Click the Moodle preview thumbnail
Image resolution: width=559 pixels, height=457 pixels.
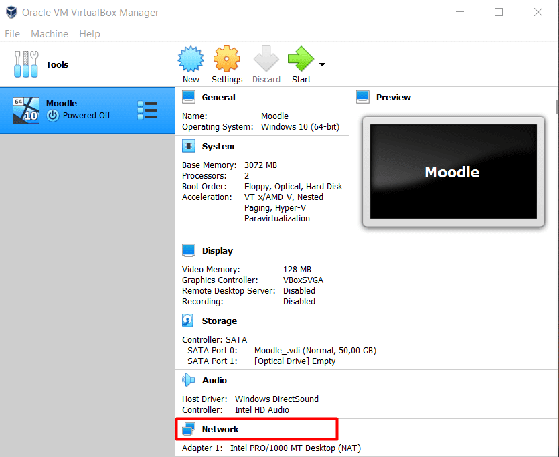452,172
